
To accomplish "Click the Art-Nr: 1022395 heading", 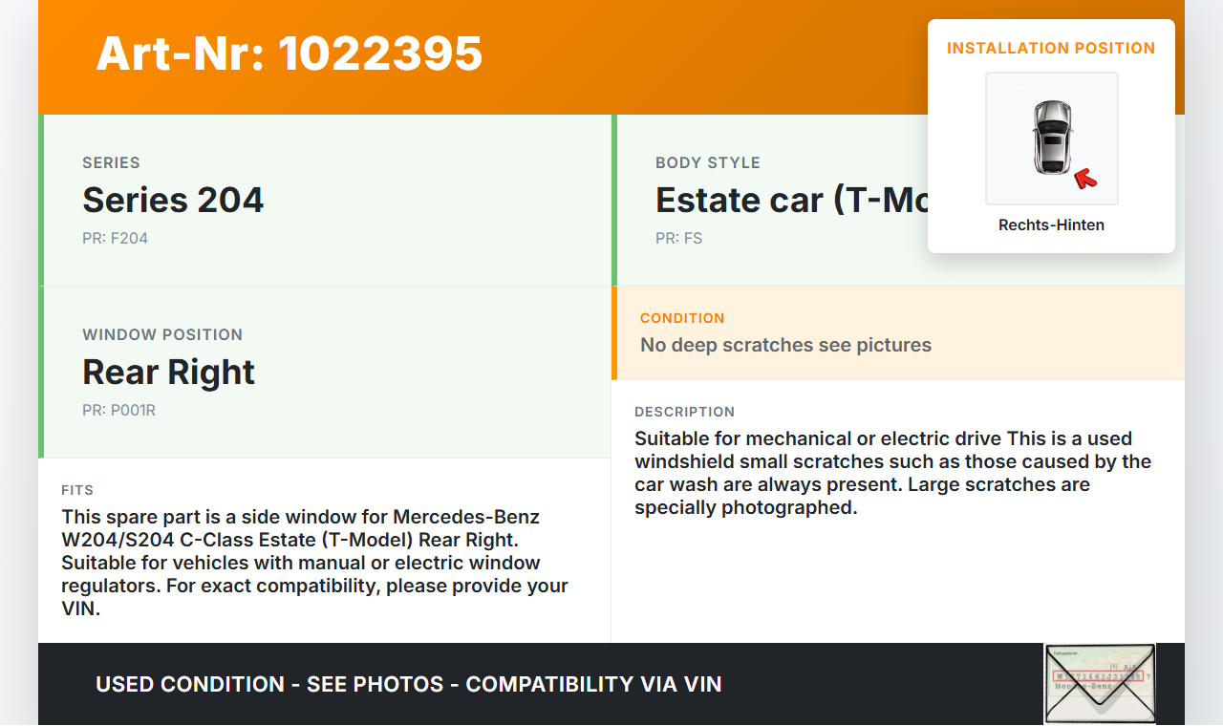I will [x=290, y=53].
